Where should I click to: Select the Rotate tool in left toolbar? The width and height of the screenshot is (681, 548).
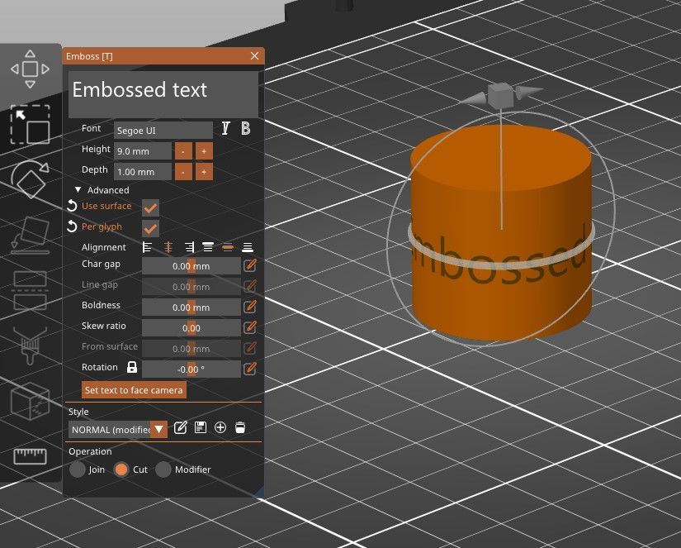(30, 179)
